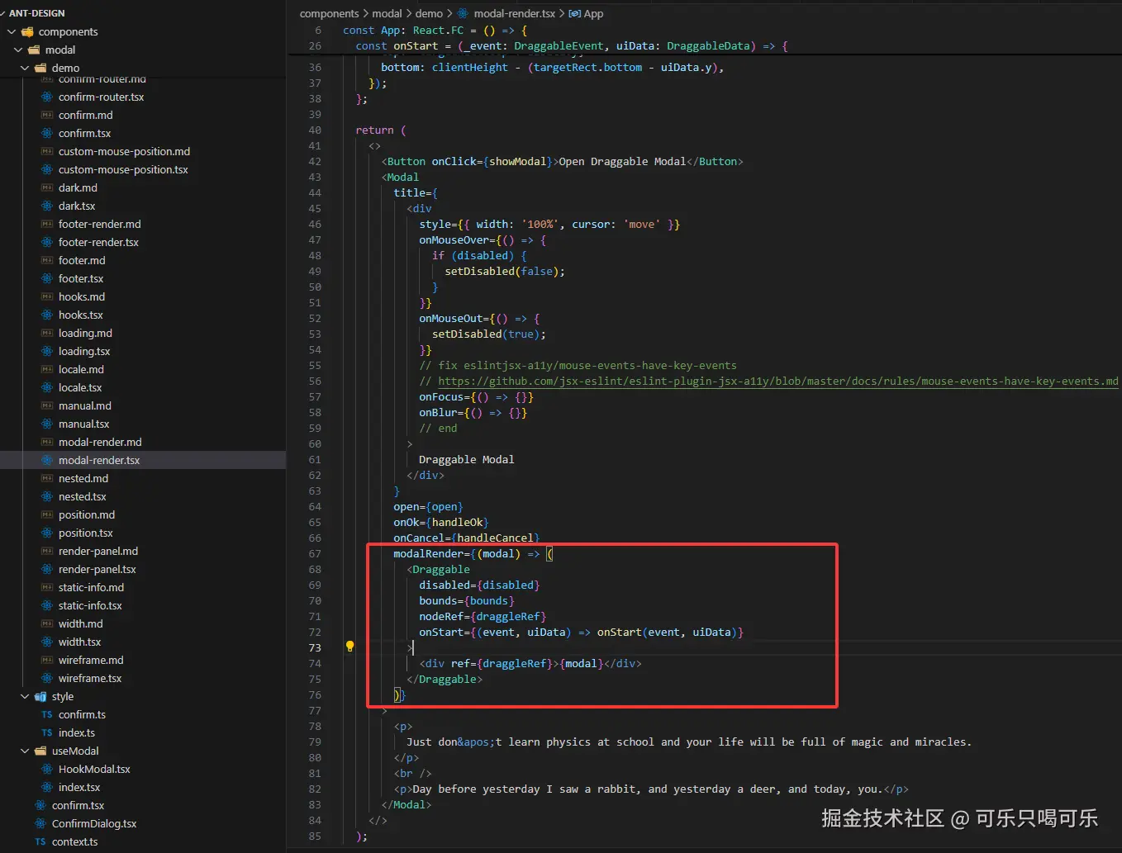Click 'onCancel={handleCancel}' on line 66
1122x853 pixels.
(467, 538)
